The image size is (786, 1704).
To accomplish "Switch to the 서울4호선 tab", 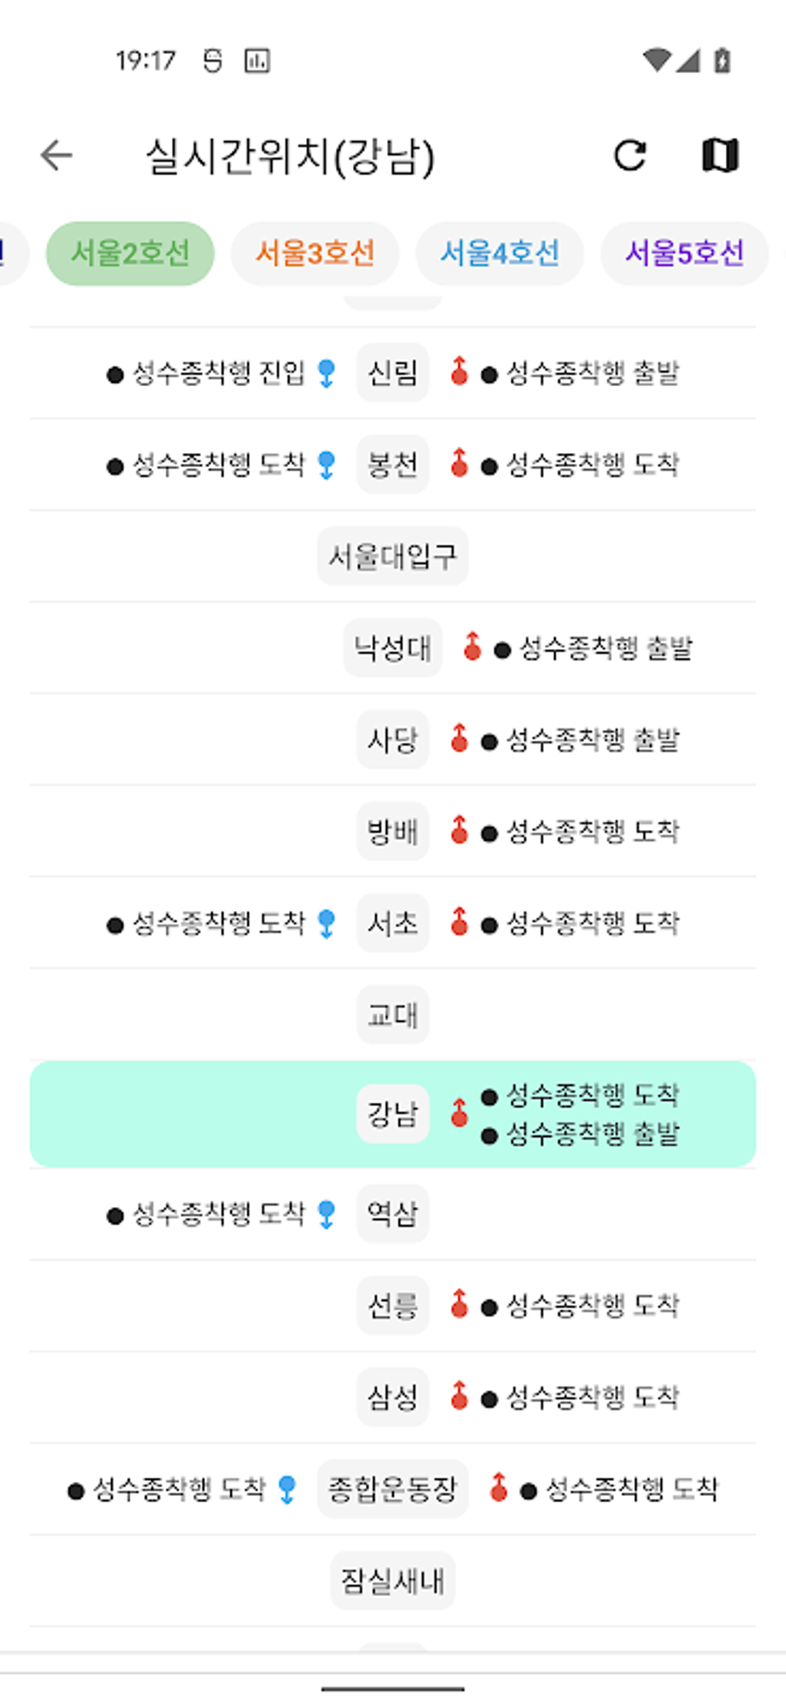I will pos(499,254).
